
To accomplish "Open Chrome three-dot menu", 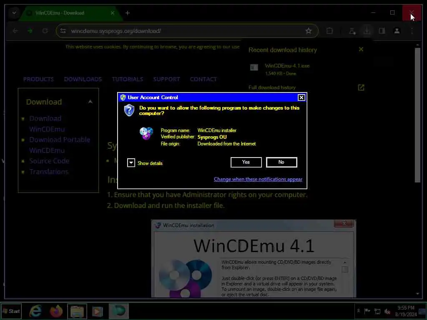I will coord(412,31).
